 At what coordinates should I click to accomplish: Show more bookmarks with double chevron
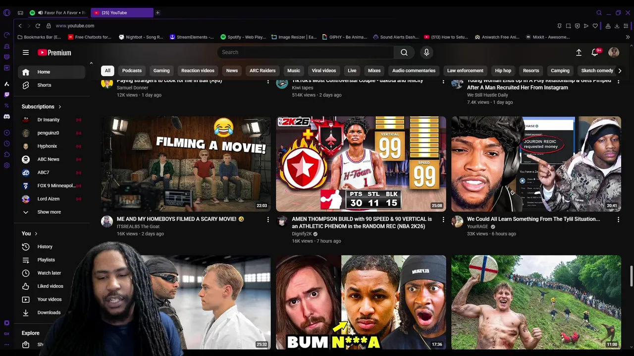click(x=628, y=37)
